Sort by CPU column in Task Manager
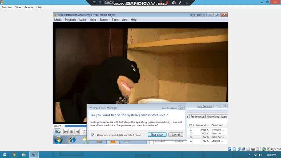 [x=191, y=125]
